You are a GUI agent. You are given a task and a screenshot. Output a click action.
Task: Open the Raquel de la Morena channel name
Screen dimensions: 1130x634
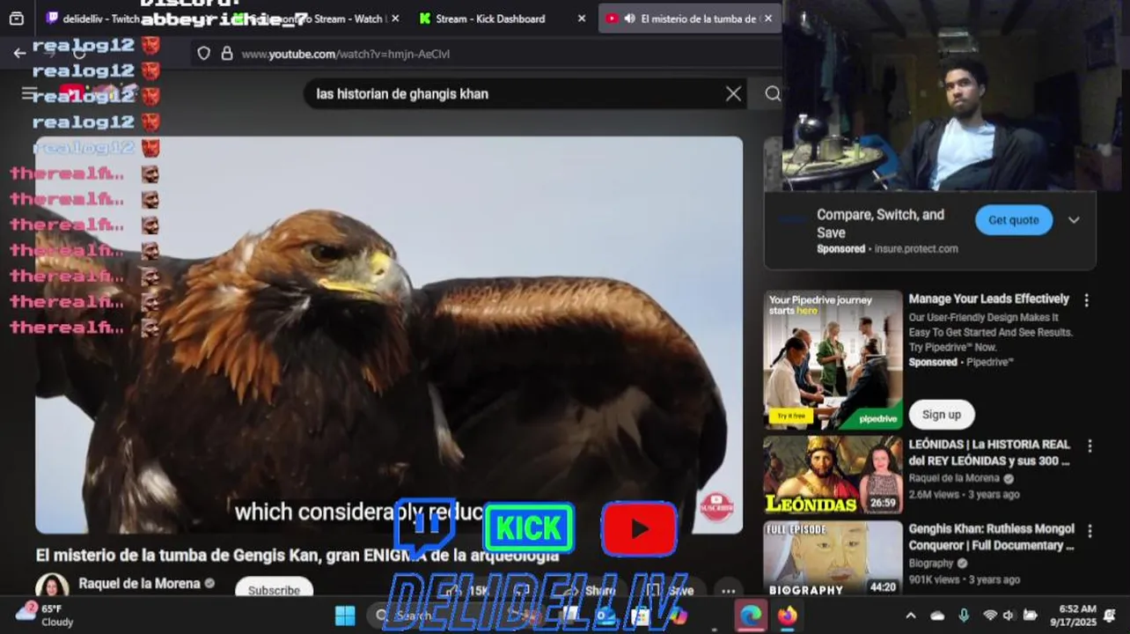click(139, 584)
